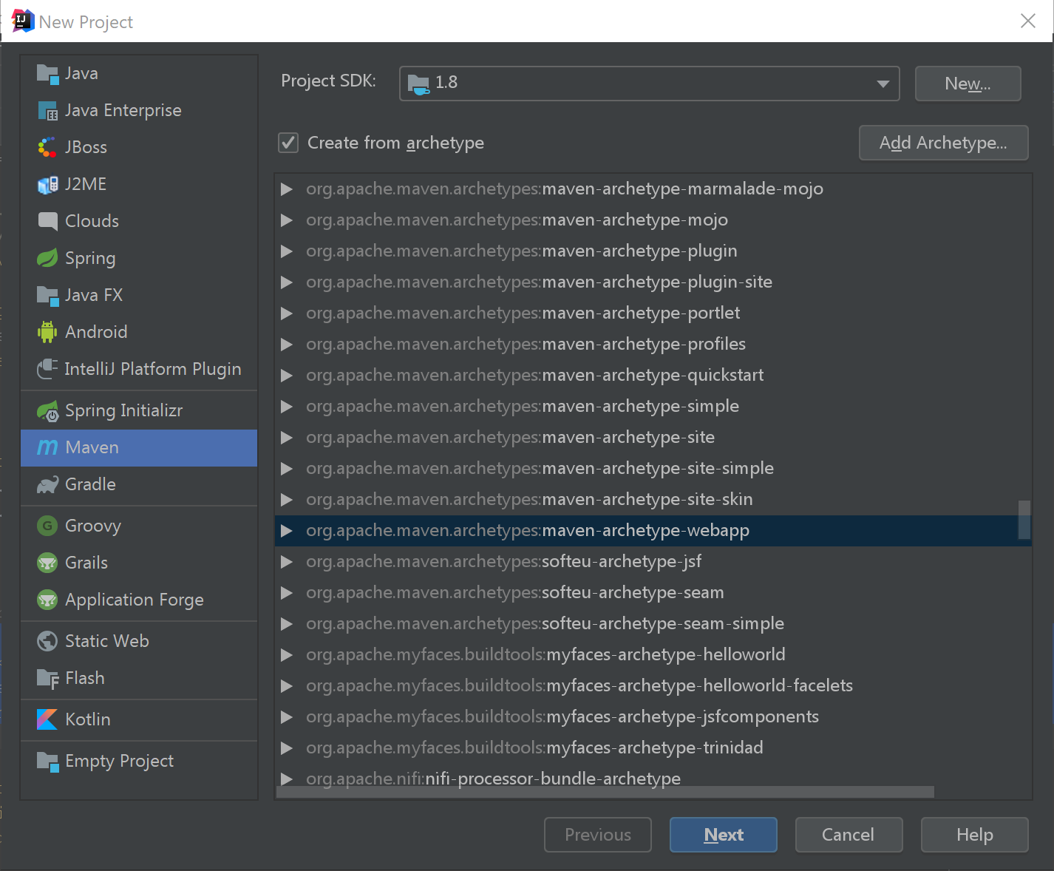1054x871 pixels.
Task: Select myfaces-archetype-helloworld entry
Action: coord(653,655)
